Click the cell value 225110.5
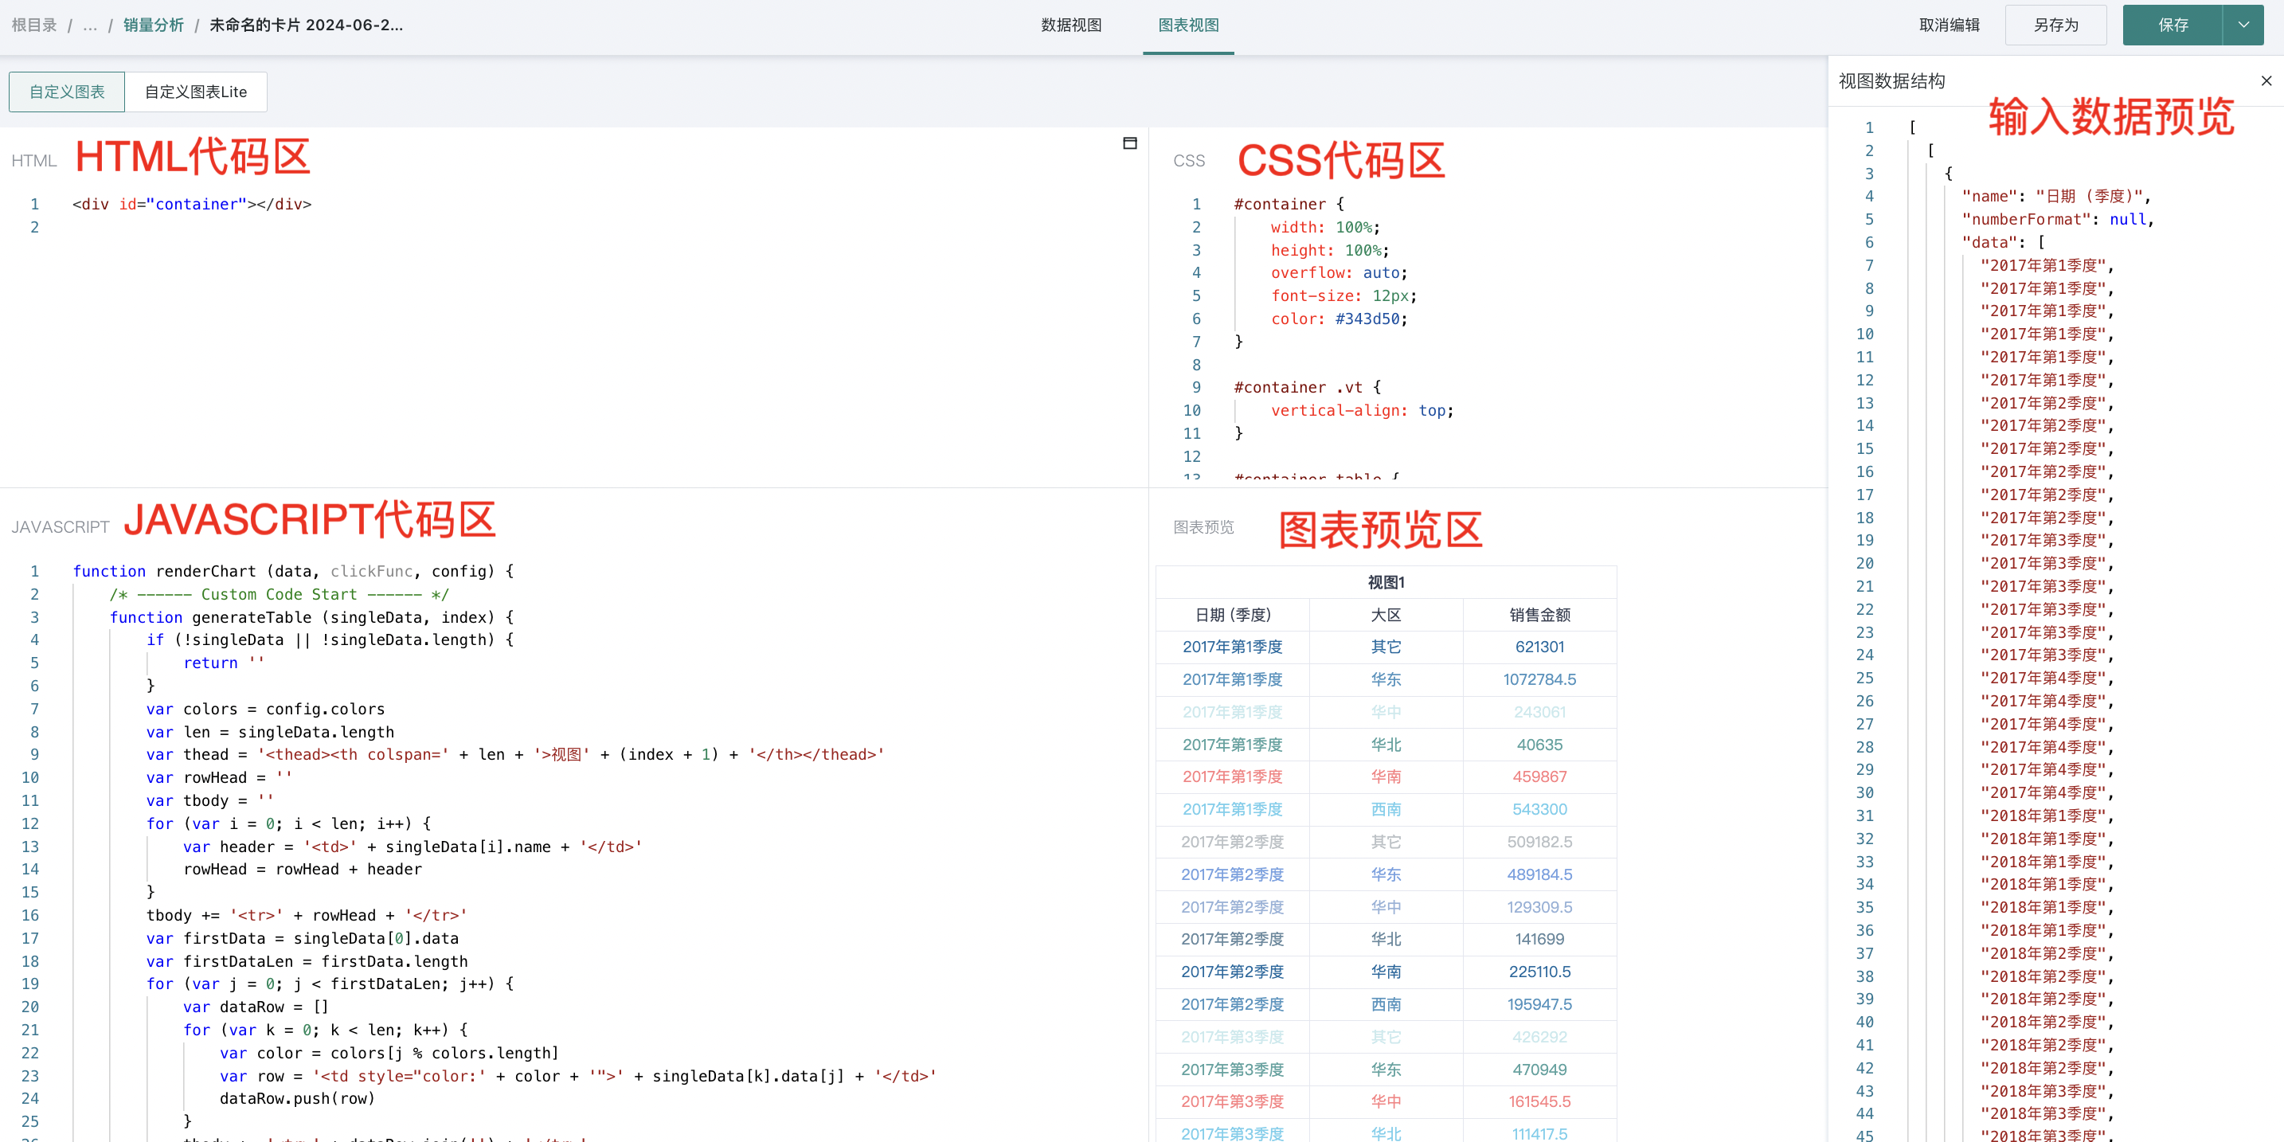The image size is (2284, 1142). (1539, 972)
